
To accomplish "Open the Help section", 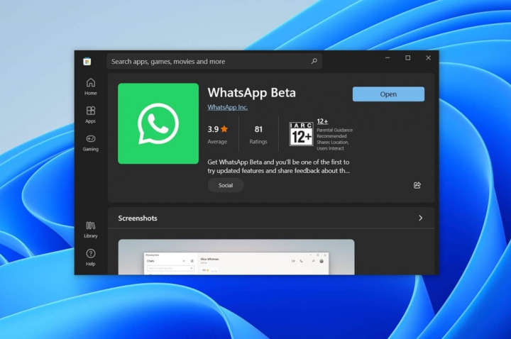I will tap(91, 257).
